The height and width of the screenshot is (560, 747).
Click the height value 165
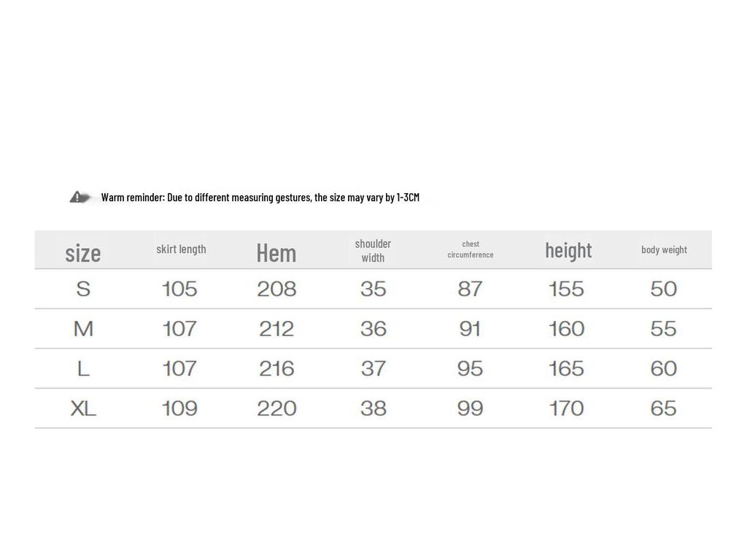[566, 368]
